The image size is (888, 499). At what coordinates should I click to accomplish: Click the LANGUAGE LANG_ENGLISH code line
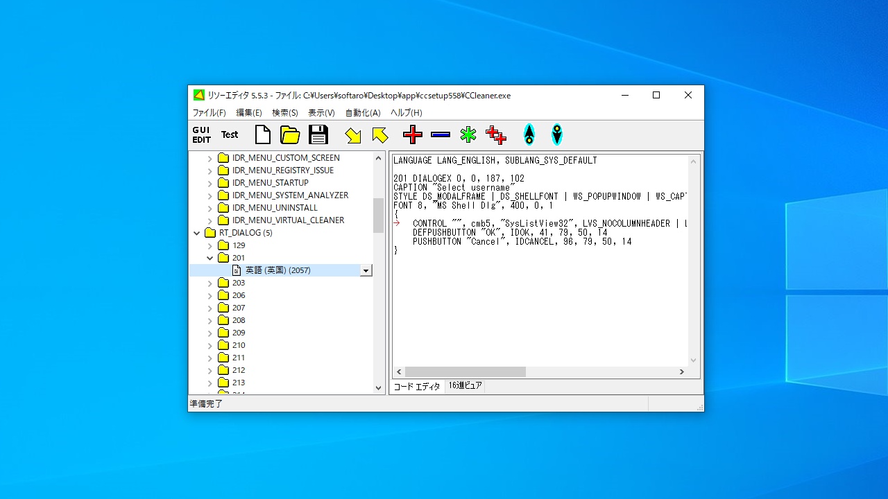point(495,161)
